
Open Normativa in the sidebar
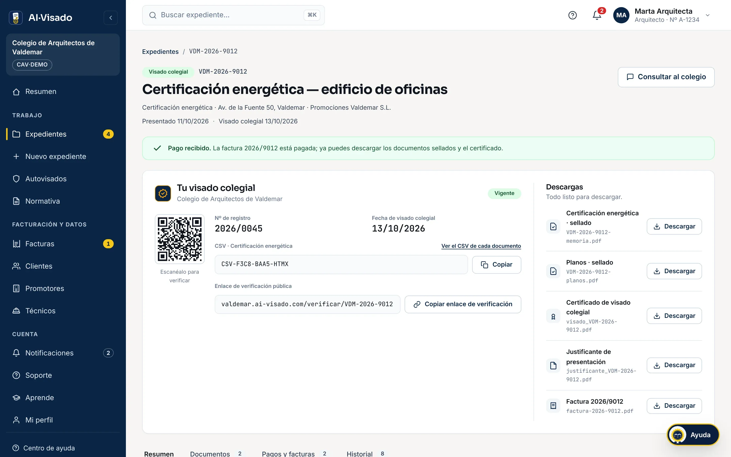coord(63,201)
